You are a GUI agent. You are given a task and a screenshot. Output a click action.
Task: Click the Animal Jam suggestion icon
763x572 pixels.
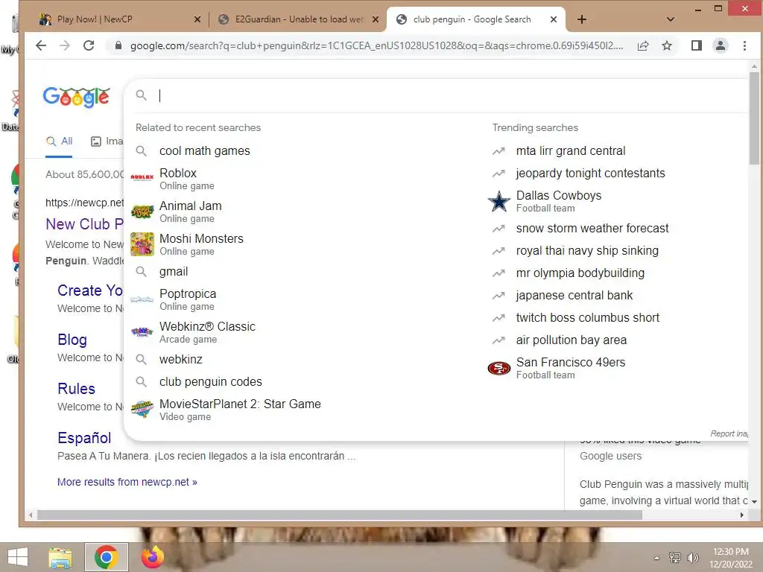142,212
